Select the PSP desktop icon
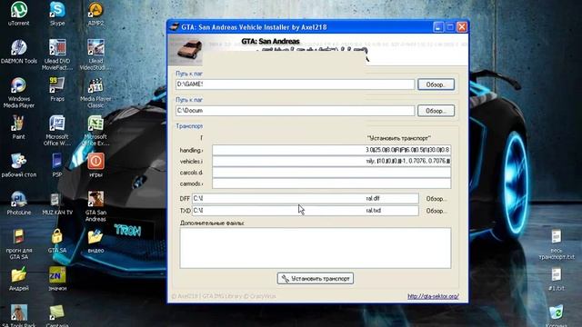The height and width of the screenshot is (327, 582). click(x=57, y=165)
